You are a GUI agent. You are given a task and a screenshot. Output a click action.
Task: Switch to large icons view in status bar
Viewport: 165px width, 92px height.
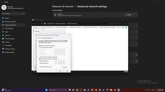[127, 72]
